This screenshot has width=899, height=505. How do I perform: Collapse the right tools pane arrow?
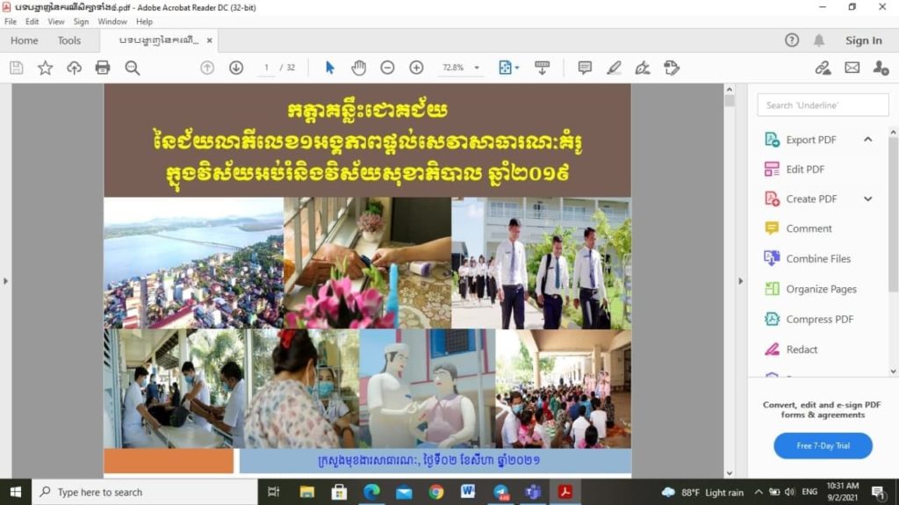(x=740, y=281)
